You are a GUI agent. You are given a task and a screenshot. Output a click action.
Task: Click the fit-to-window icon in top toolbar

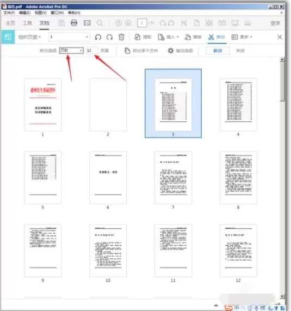pyautogui.click(x=184, y=23)
